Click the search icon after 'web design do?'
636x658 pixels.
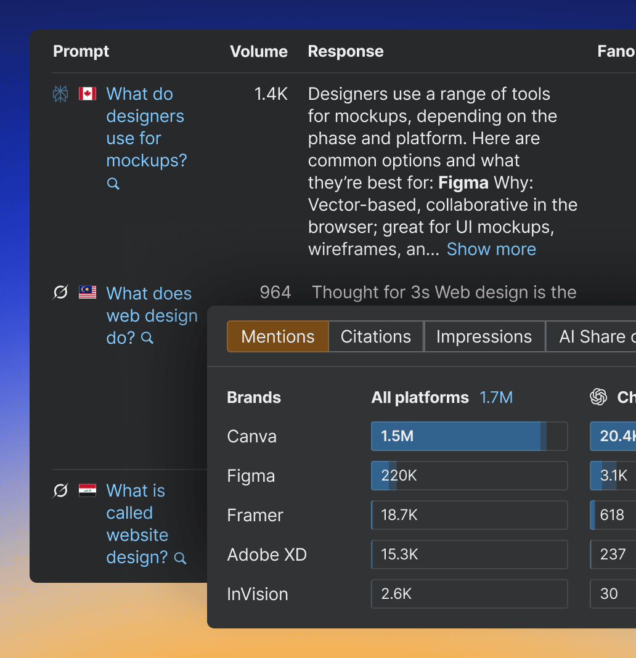pos(147,338)
